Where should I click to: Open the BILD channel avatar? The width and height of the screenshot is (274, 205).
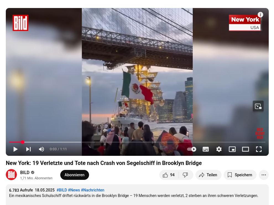click(11, 175)
